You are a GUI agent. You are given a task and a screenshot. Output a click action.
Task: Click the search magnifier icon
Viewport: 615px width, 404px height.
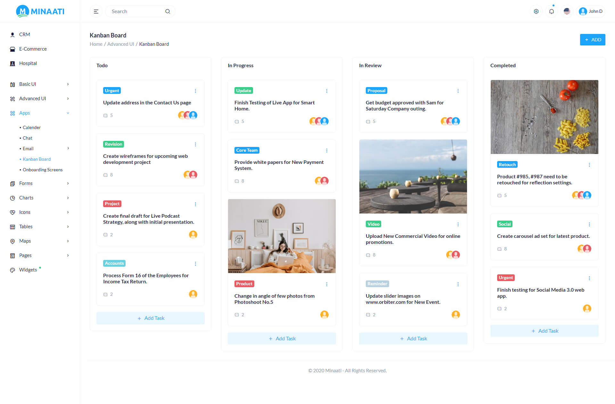pyautogui.click(x=168, y=11)
